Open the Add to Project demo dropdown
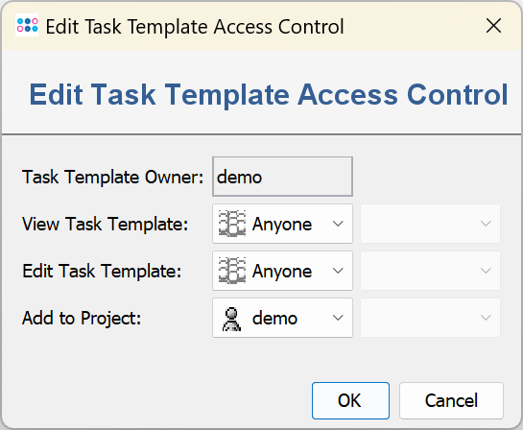 pyautogui.click(x=282, y=318)
